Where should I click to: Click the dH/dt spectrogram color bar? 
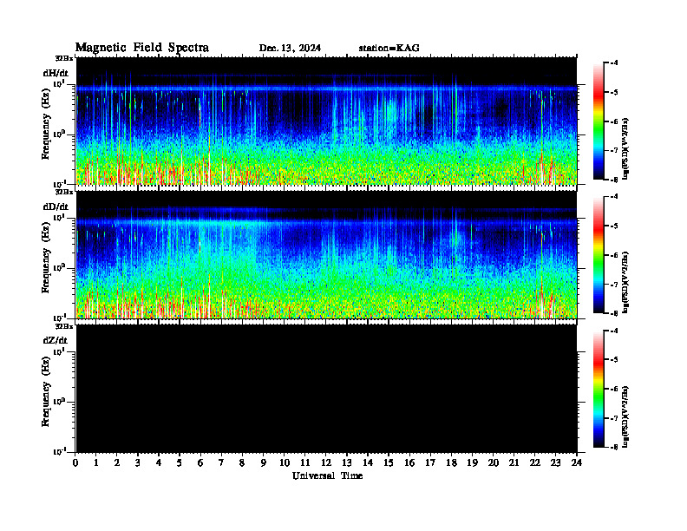pos(598,121)
